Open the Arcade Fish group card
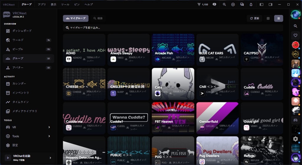The width and height of the screenshot is (302, 165). click(x=173, y=50)
